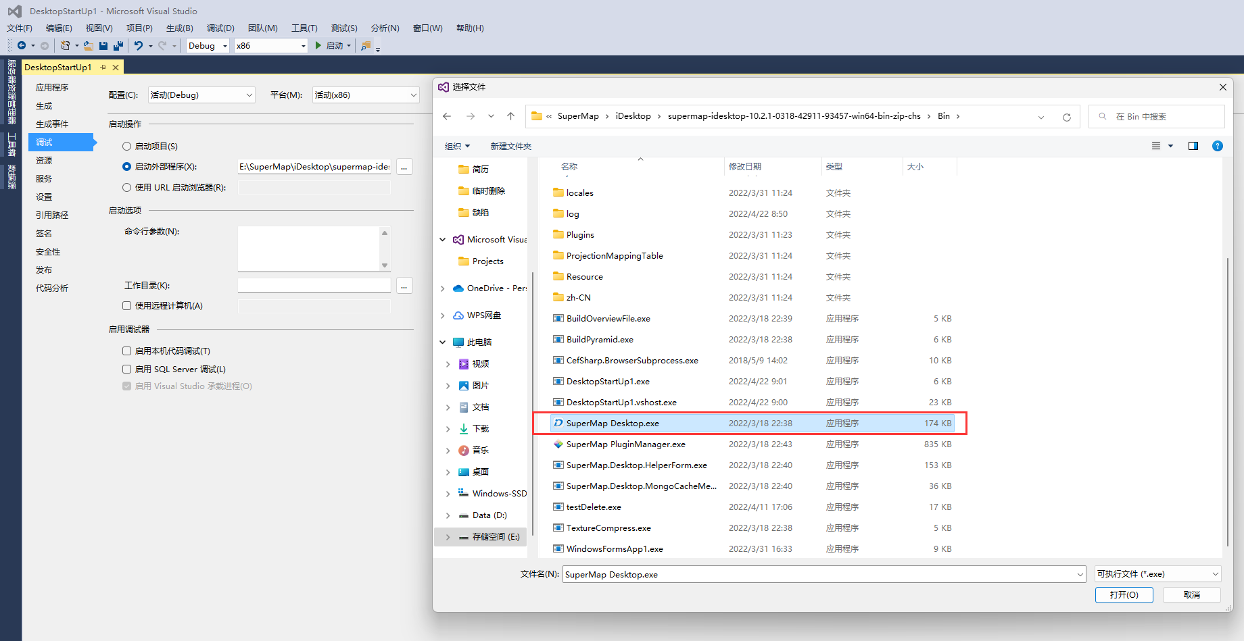Viewport: 1244px width, 641px height.
Task: Expand the 存储空间 (E:) tree node
Action: point(448,537)
